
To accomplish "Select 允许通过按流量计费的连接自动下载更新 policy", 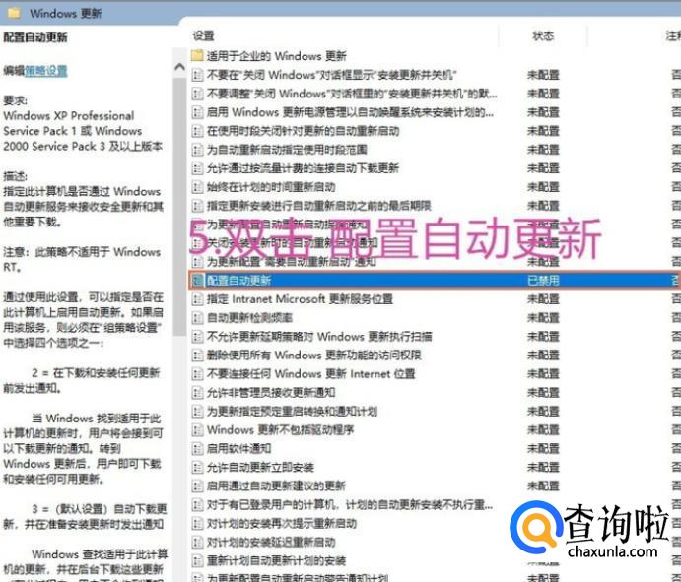I will (303, 168).
